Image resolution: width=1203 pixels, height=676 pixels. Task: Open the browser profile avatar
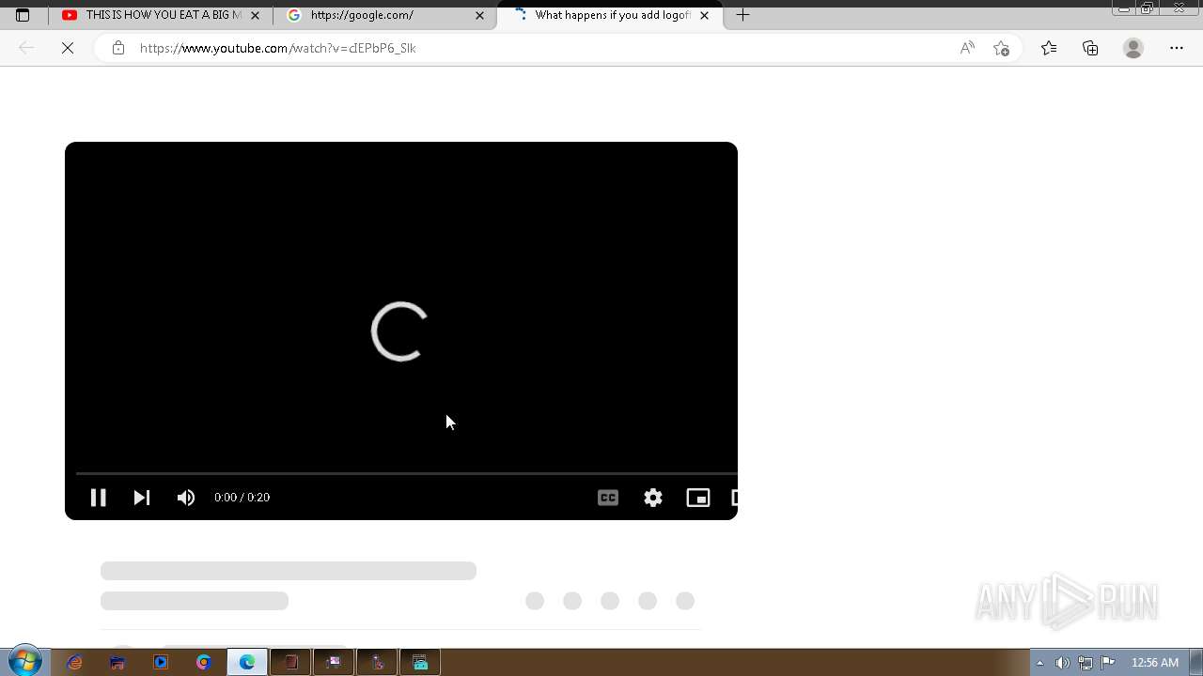[1133, 48]
